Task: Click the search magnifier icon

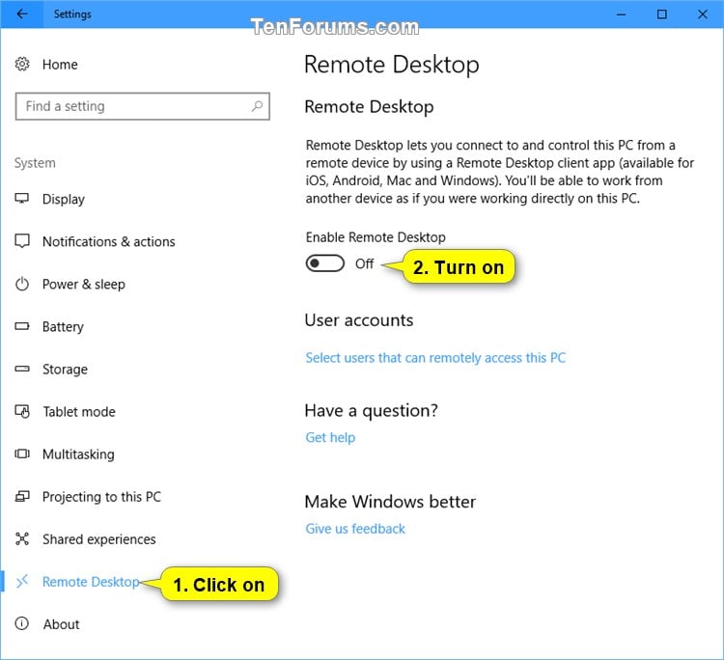Action: click(257, 106)
